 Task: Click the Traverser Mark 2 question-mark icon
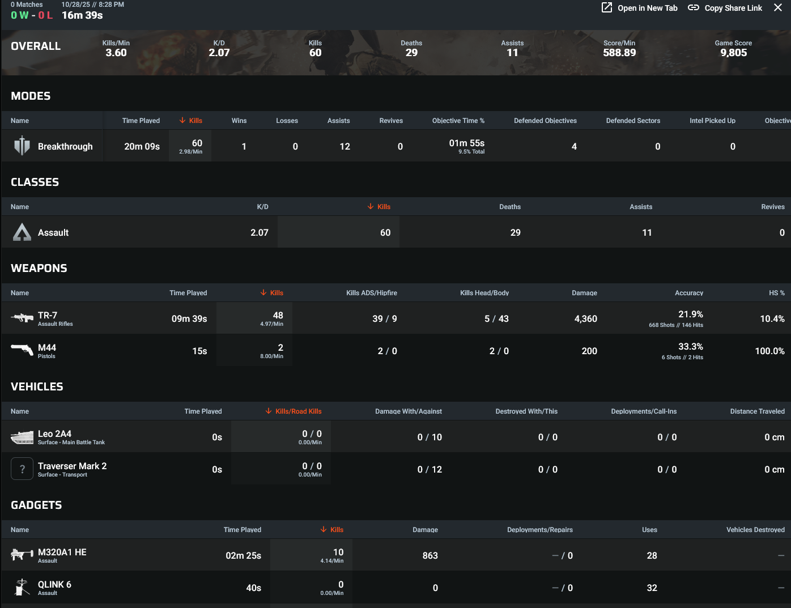click(22, 469)
